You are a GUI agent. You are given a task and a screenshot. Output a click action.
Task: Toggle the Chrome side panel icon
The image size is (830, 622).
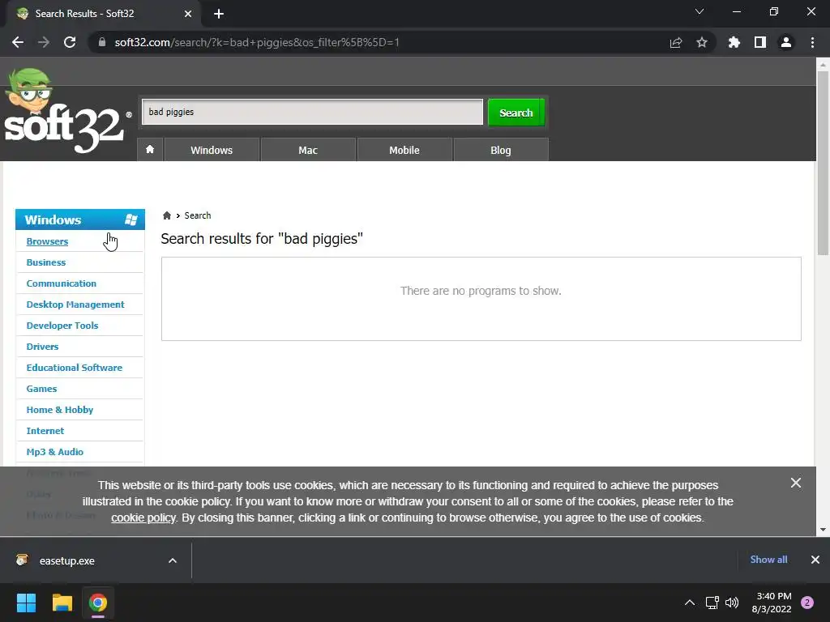pyautogui.click(x=760, y=42)
